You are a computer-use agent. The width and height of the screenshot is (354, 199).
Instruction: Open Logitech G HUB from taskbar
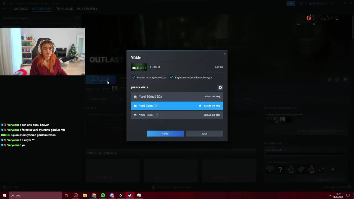[121, 195]
